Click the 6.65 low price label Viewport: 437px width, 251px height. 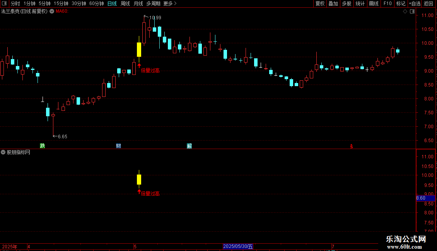62,137
